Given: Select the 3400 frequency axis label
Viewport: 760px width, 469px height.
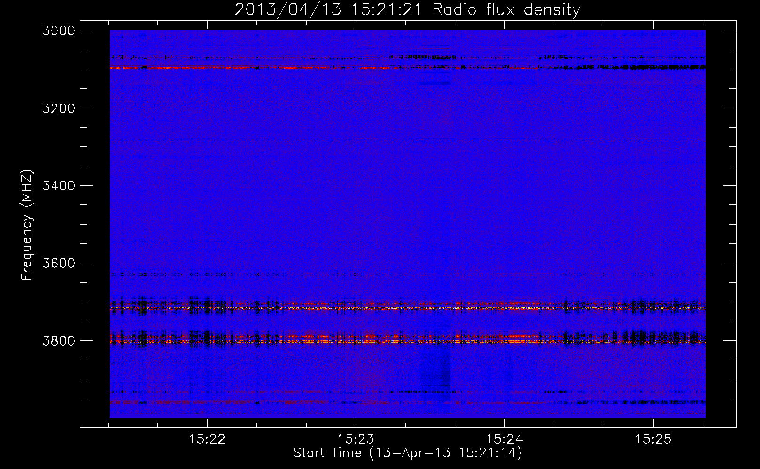Looking at the screenshot, I should coord(59,186).
